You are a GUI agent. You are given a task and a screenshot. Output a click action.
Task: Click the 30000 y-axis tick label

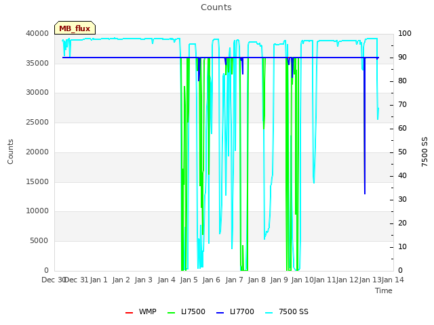click(x=37, y=93)
